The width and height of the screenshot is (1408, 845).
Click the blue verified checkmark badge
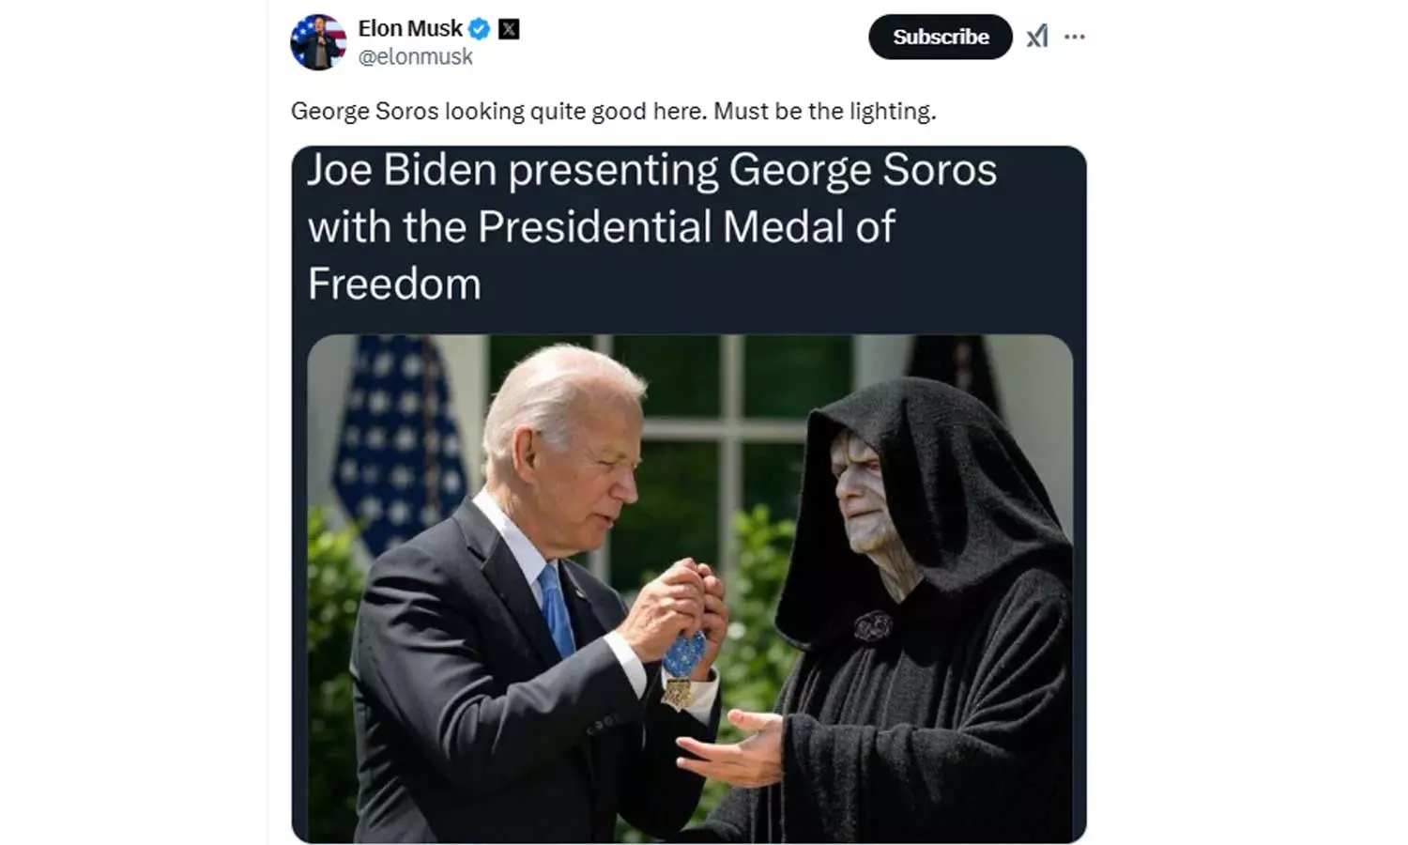coord(479,29)
